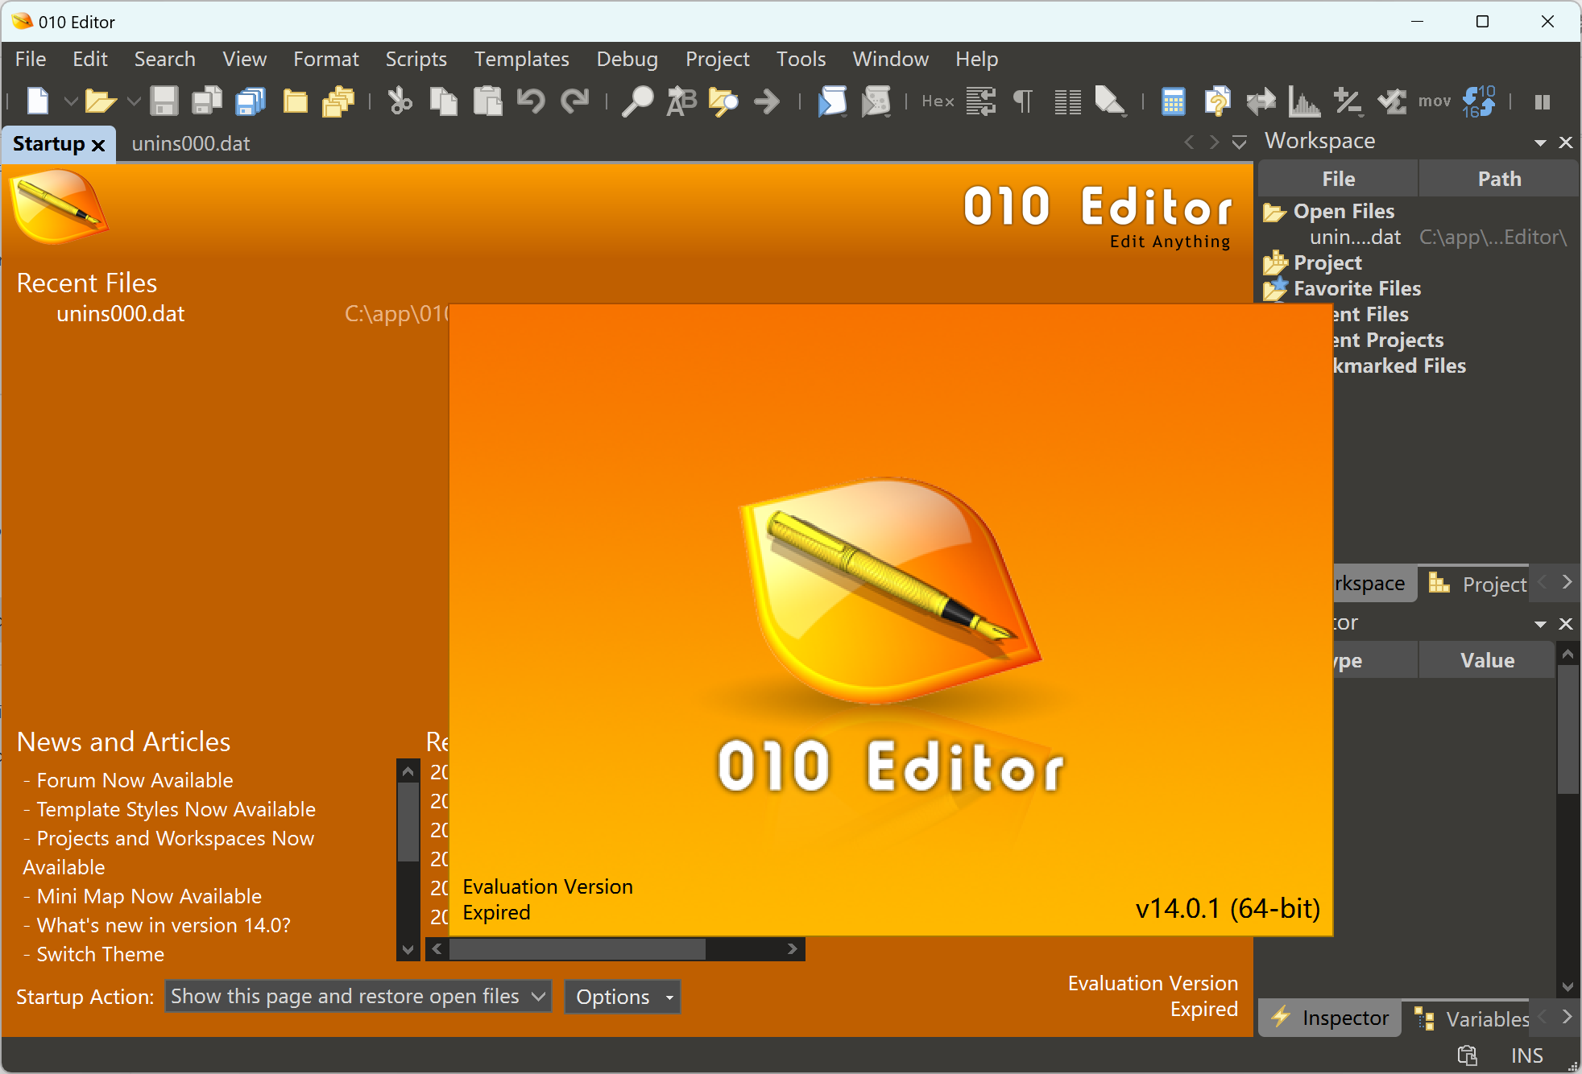The image size is (1582, 1074).
Task: Open What's new in version 14.0 link
Action: pyautogui.click(x=164, y=926)
